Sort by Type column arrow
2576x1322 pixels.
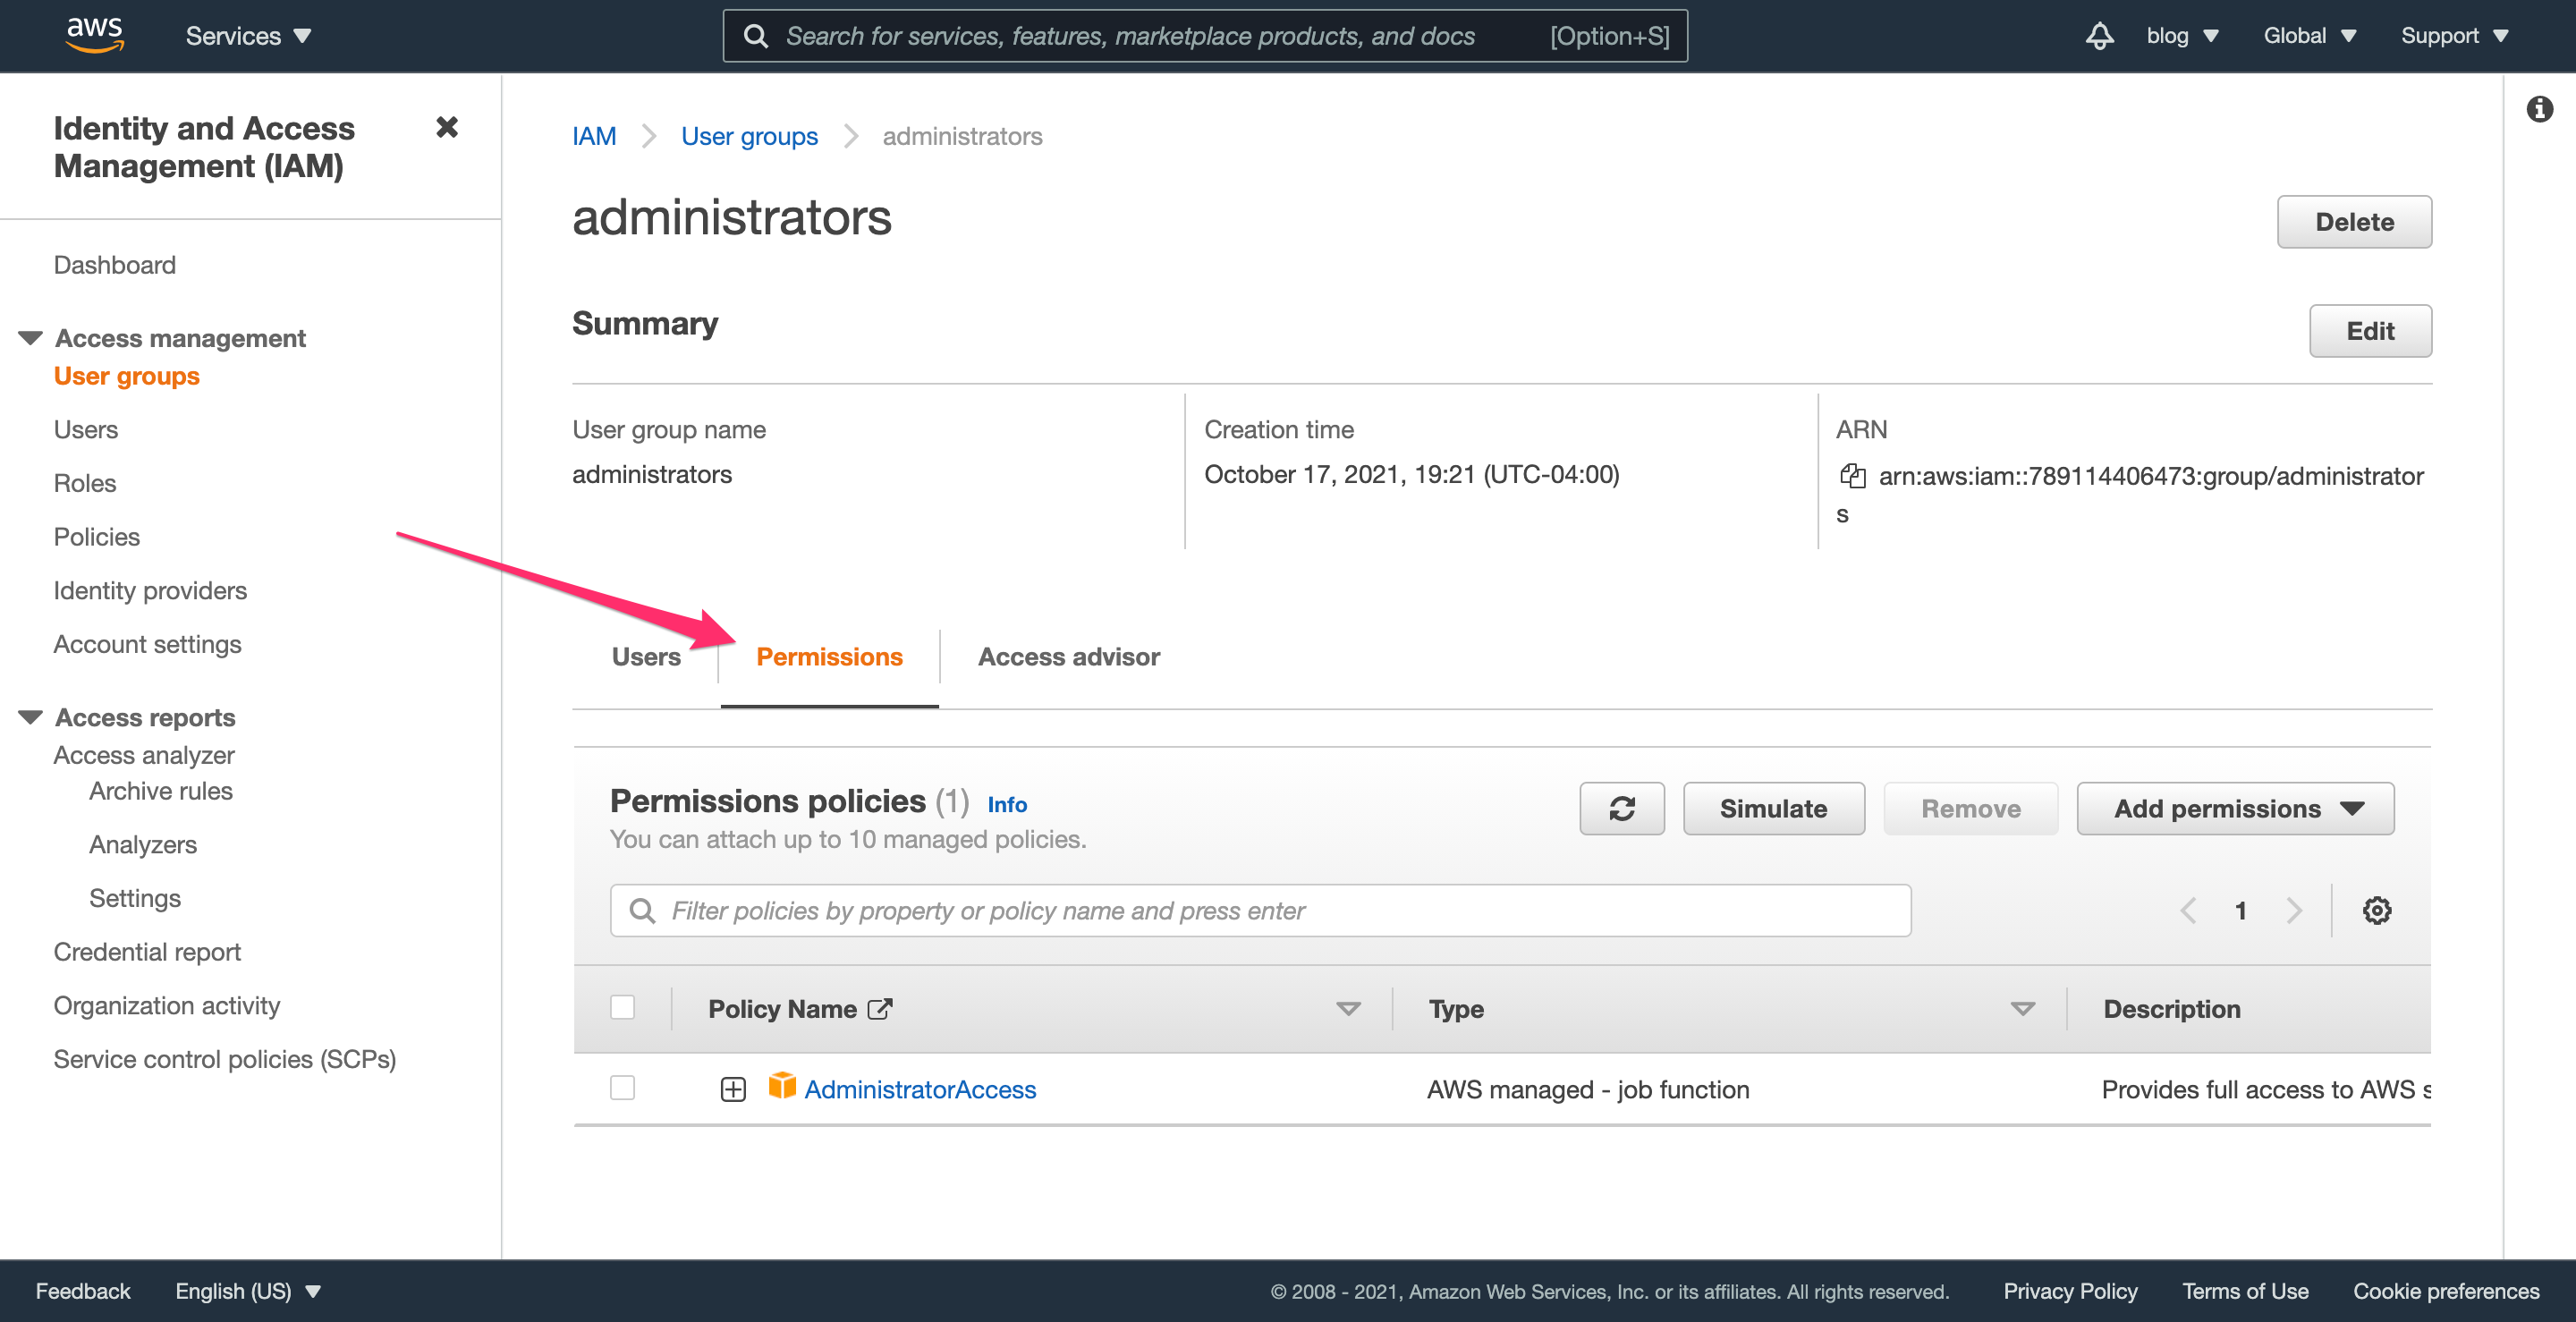click(2022, 1008)
